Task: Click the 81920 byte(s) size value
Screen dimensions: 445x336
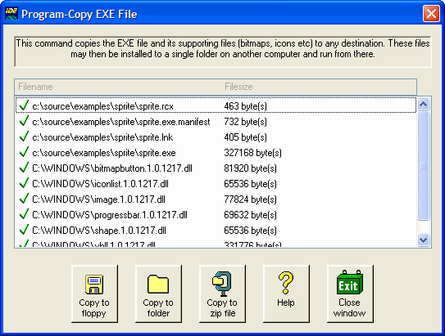Action: tap(250, 168)
